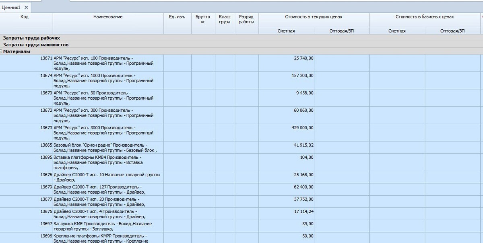Screen dimensions: 483x243
Task: Click Оптовая/ЗП header under базисных ценах
Action: [x=452, y=31]
